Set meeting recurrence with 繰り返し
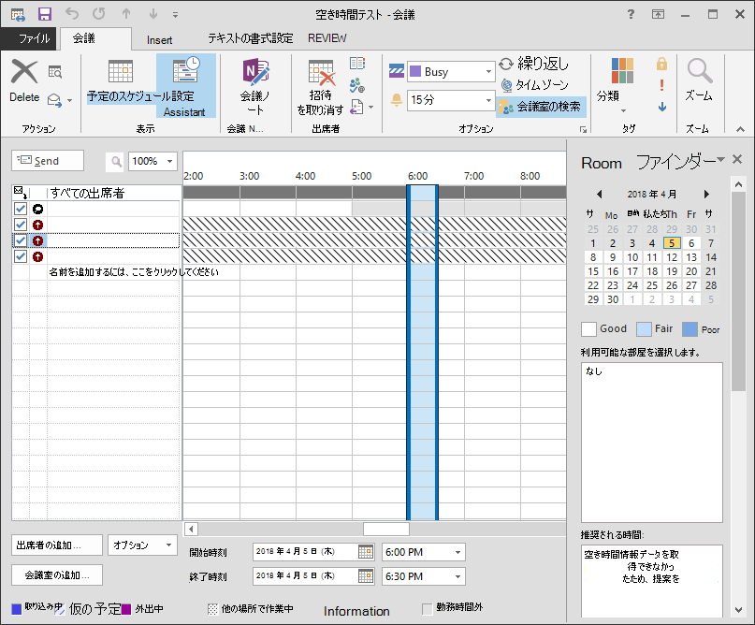Screen dimensions: 755x625 pyautogui.click(x=533, y=64)
